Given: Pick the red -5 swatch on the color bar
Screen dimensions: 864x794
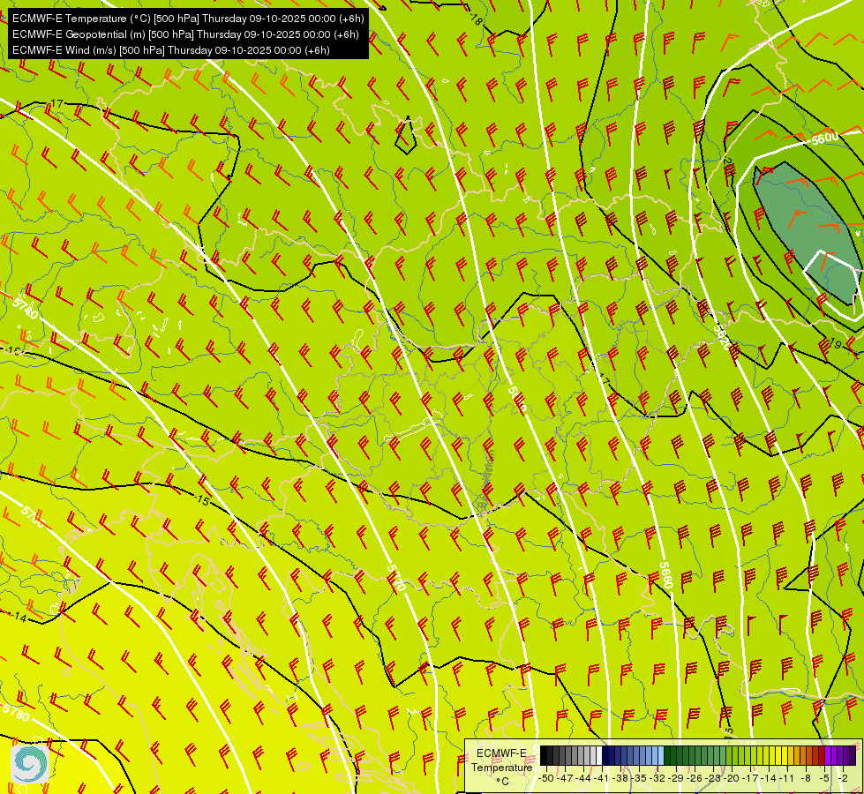Looking at the screenshot, I should pyautogui.click(x=821, y=755).
